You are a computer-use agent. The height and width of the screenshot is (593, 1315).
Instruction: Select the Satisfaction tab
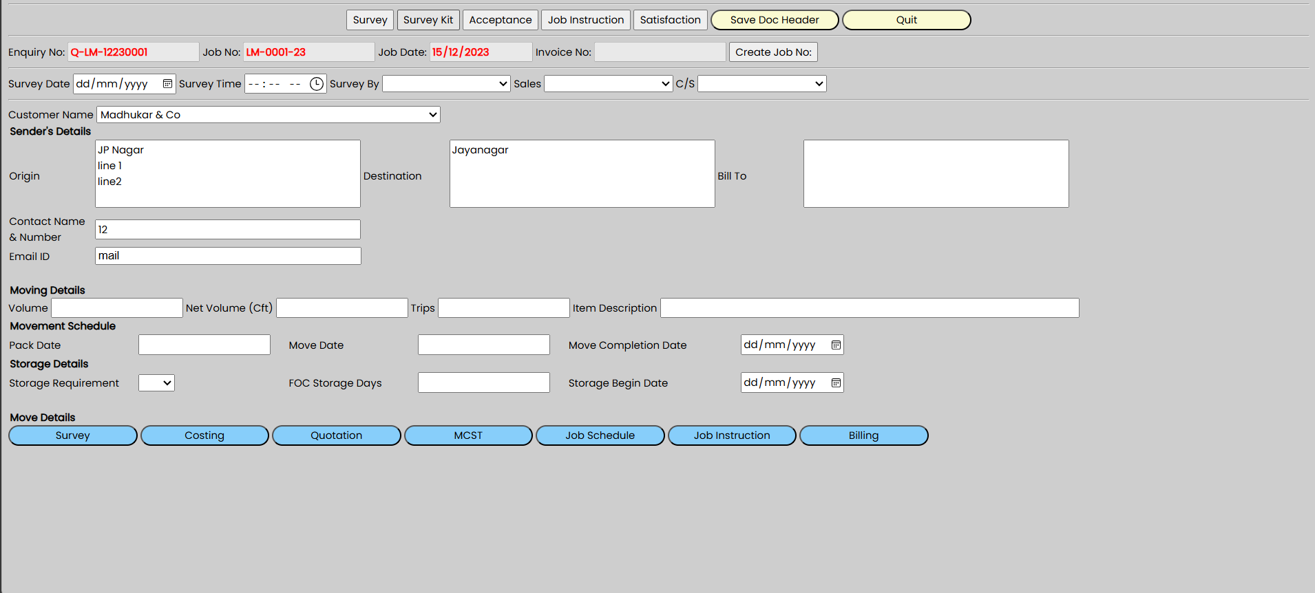(670, 20)
